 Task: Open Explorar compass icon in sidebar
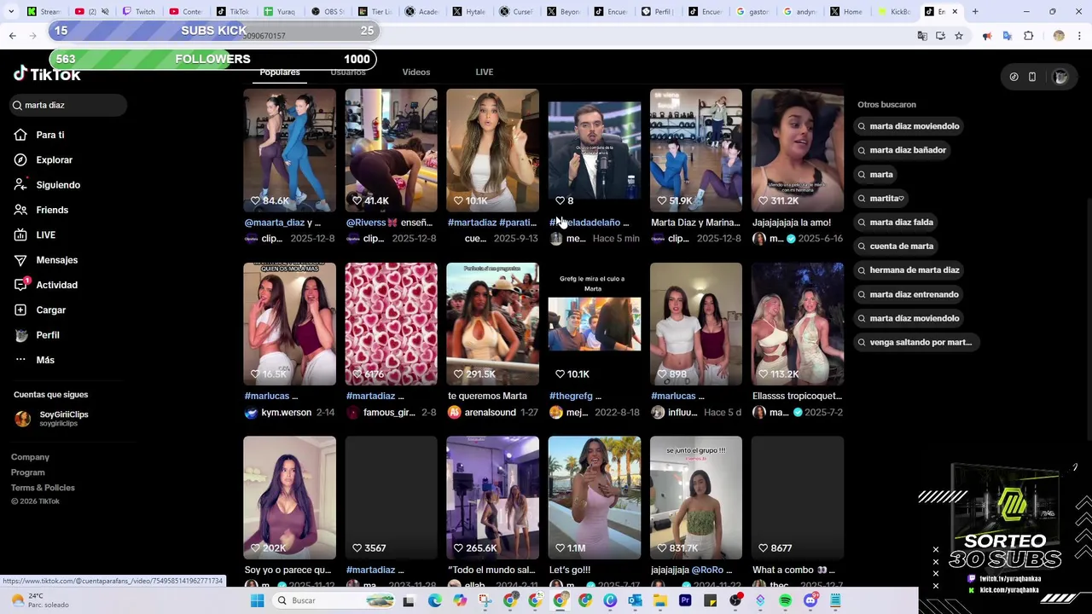pyautogui.click(x=20, y=159)
